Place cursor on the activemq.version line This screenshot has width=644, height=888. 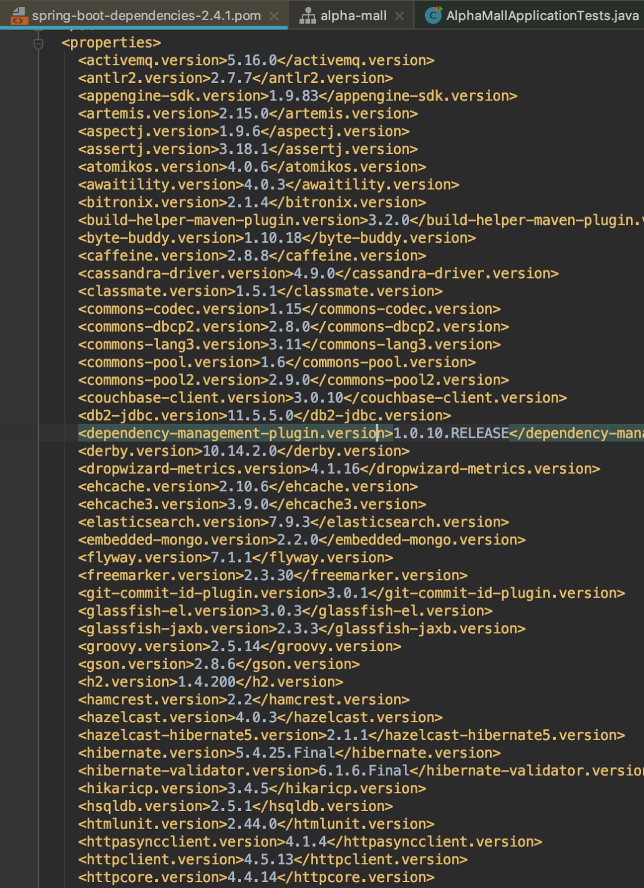(x=255, y=60)
